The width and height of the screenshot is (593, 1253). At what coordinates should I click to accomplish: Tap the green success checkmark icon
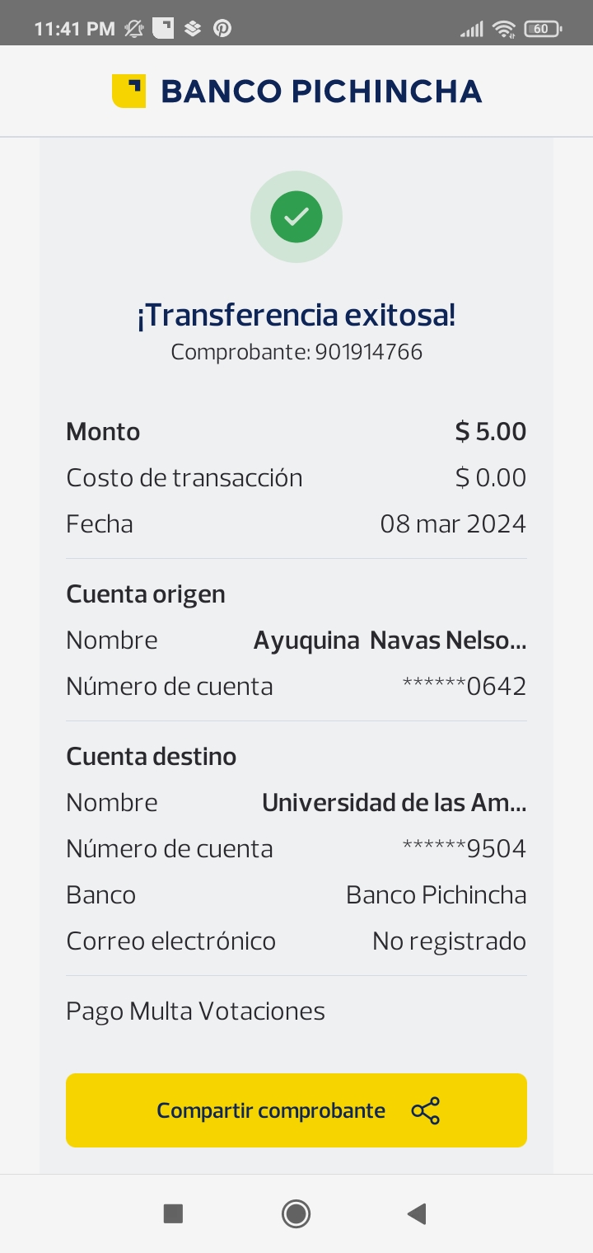(x=296, y=217)
